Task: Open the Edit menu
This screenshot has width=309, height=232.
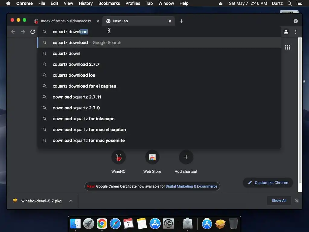Action: [54, 3]
